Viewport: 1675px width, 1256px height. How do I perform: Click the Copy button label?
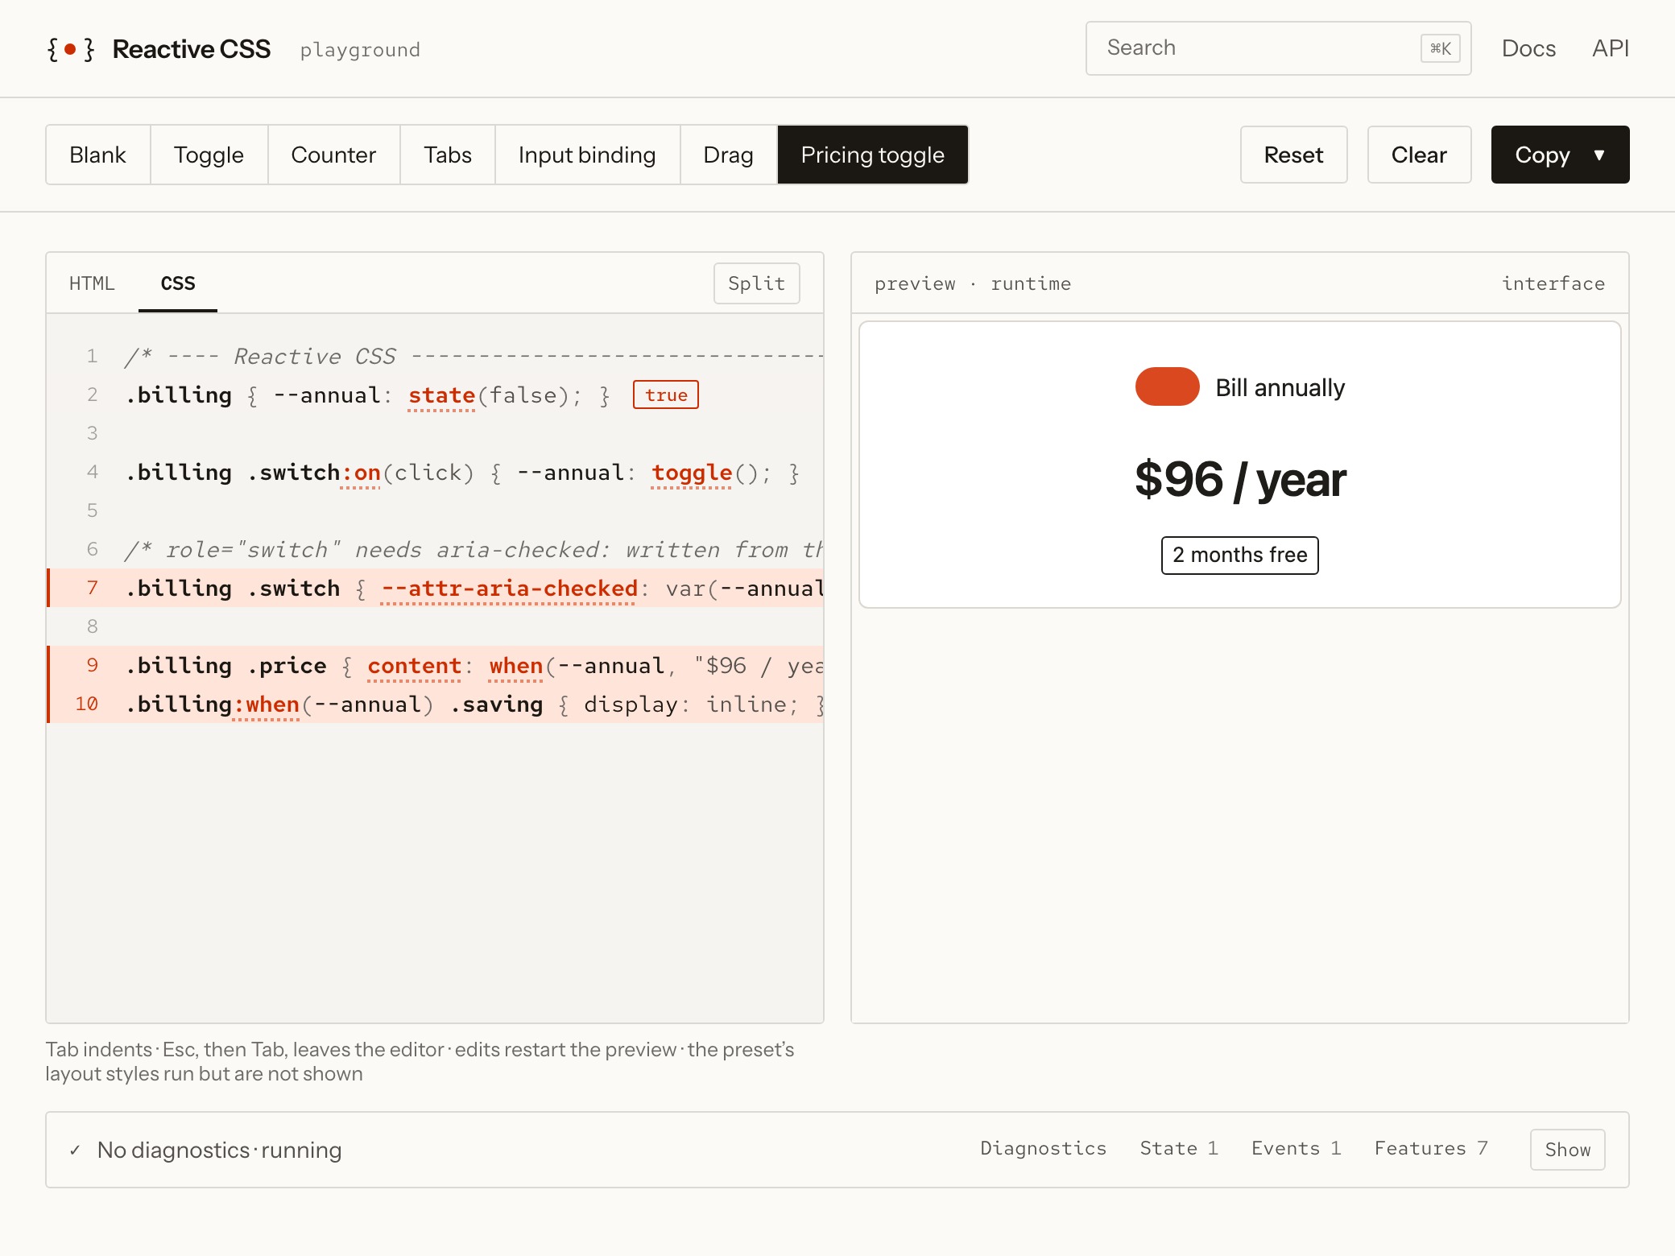point(1542,155)
